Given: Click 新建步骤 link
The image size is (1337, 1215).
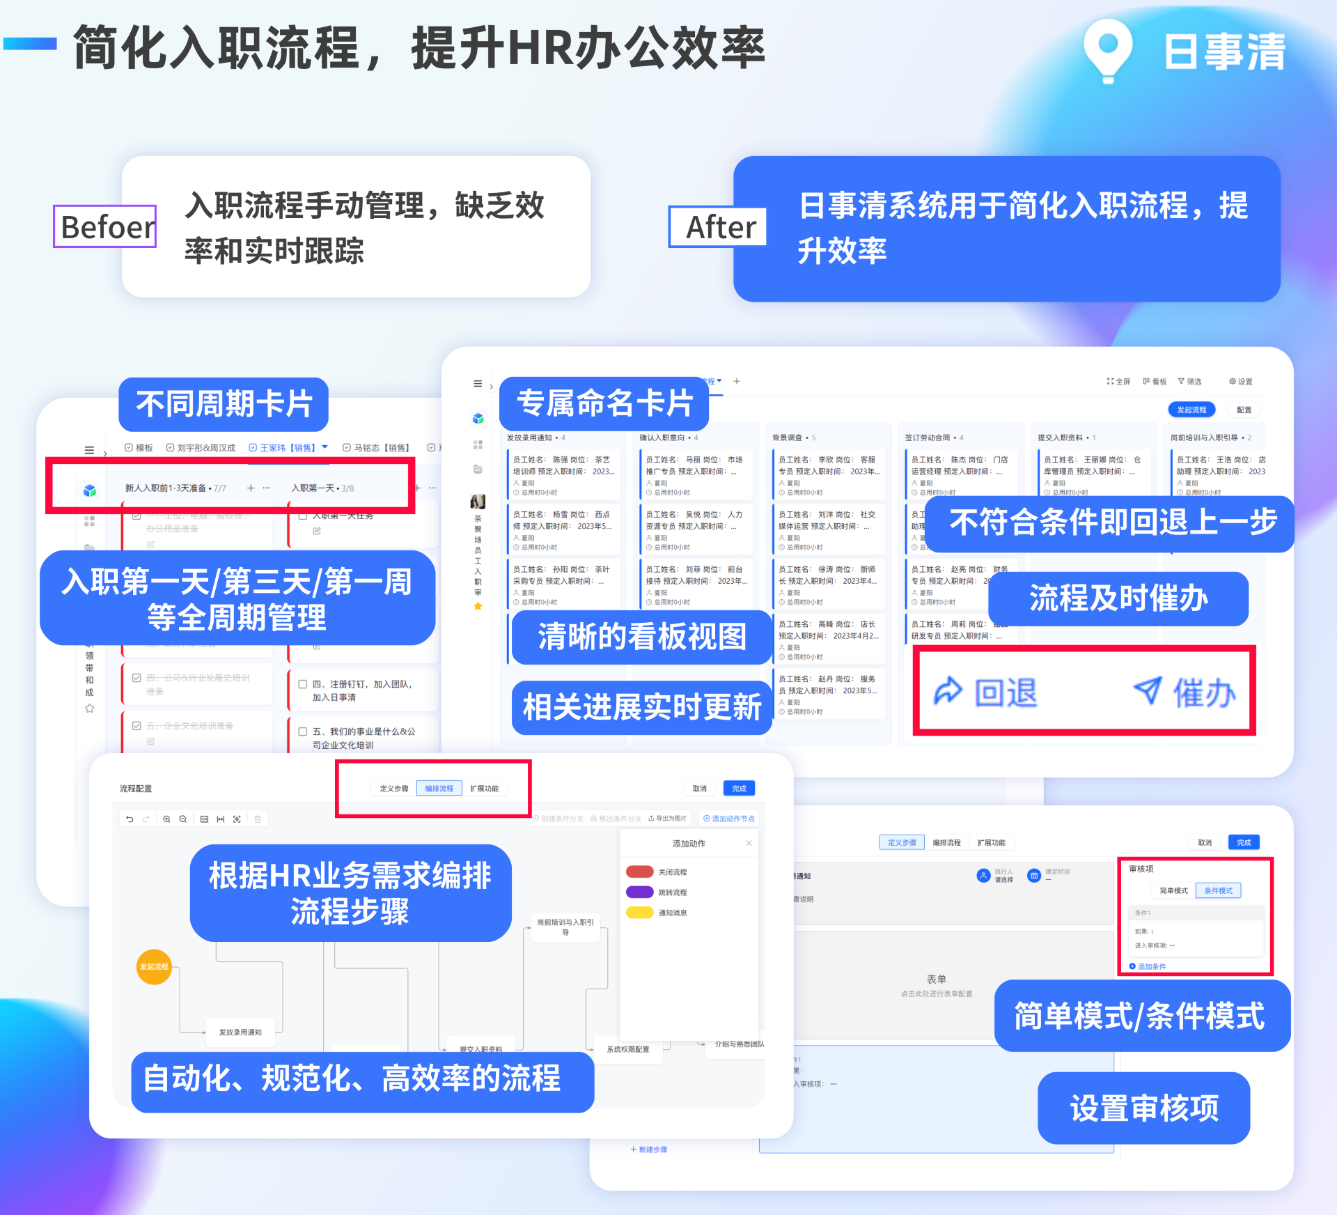Looking at the screenshot, I should 649,1150.
